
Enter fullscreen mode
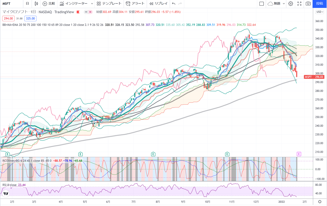click(x=299, y=4)
